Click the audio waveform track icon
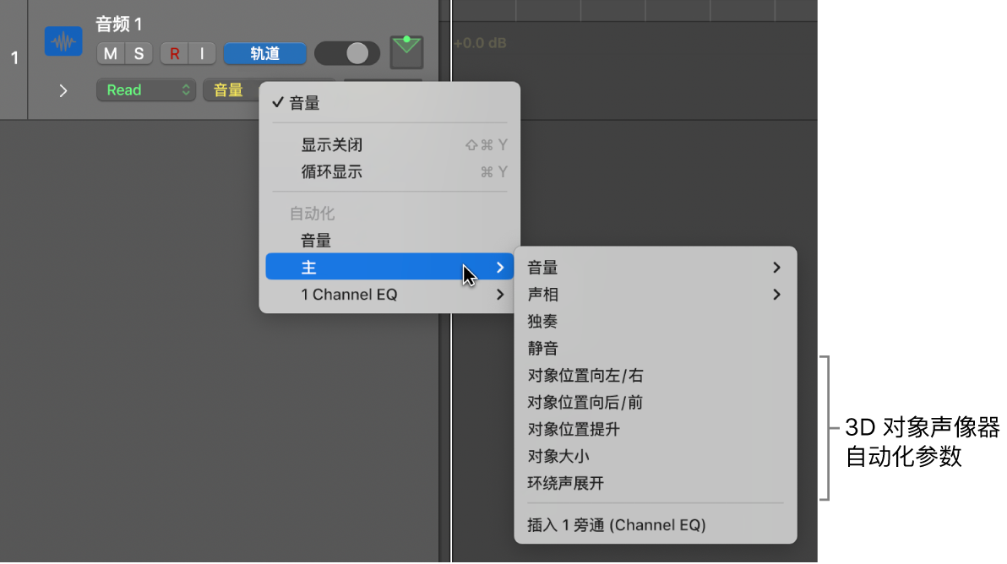The width and height of the screenshot is (1007, 564). tap(63, 41)
